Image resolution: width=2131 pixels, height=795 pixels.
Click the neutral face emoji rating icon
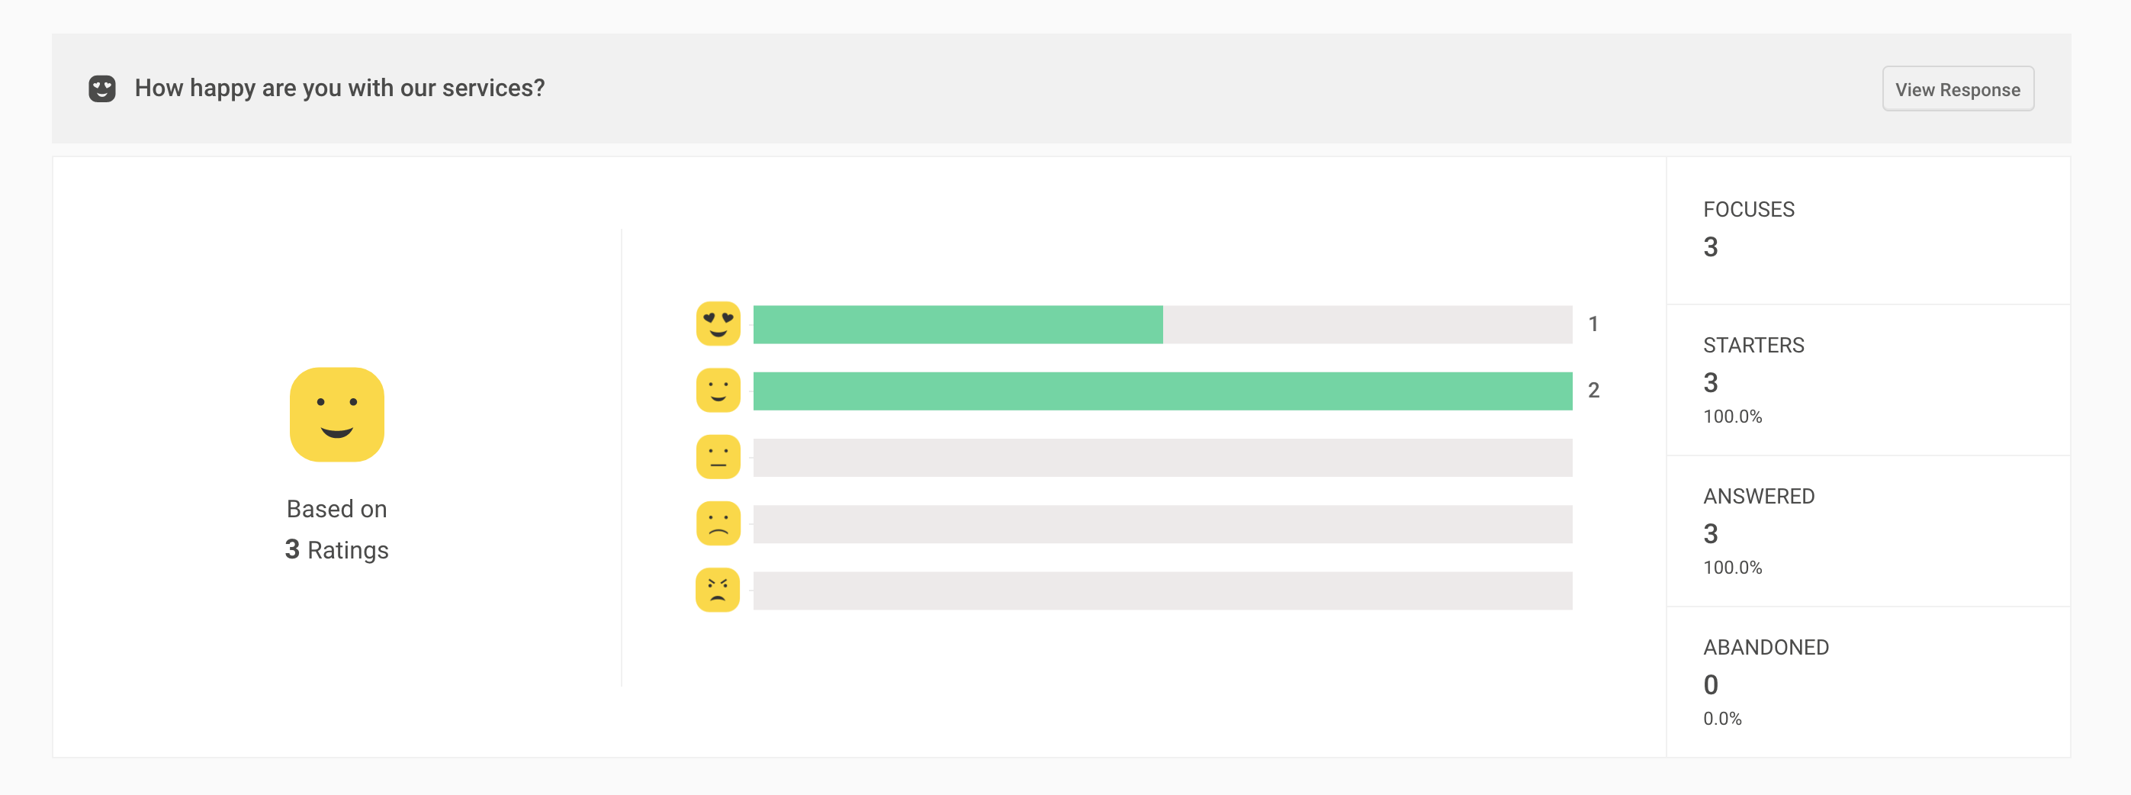717,458
